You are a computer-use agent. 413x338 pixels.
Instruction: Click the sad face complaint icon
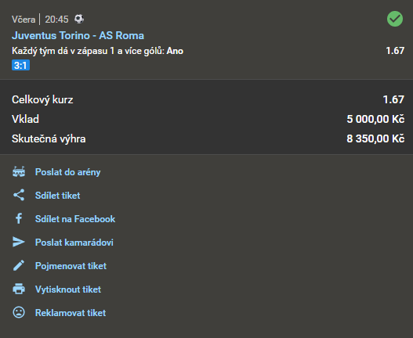click(x=19, y=312)
